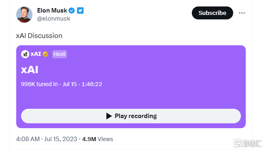Click the gold verified badge beside xAI

pyautogui.click(x=45, y=54)
